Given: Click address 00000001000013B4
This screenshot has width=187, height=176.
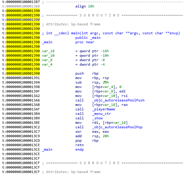Looking at the screenshot, I should click(23, 114).
